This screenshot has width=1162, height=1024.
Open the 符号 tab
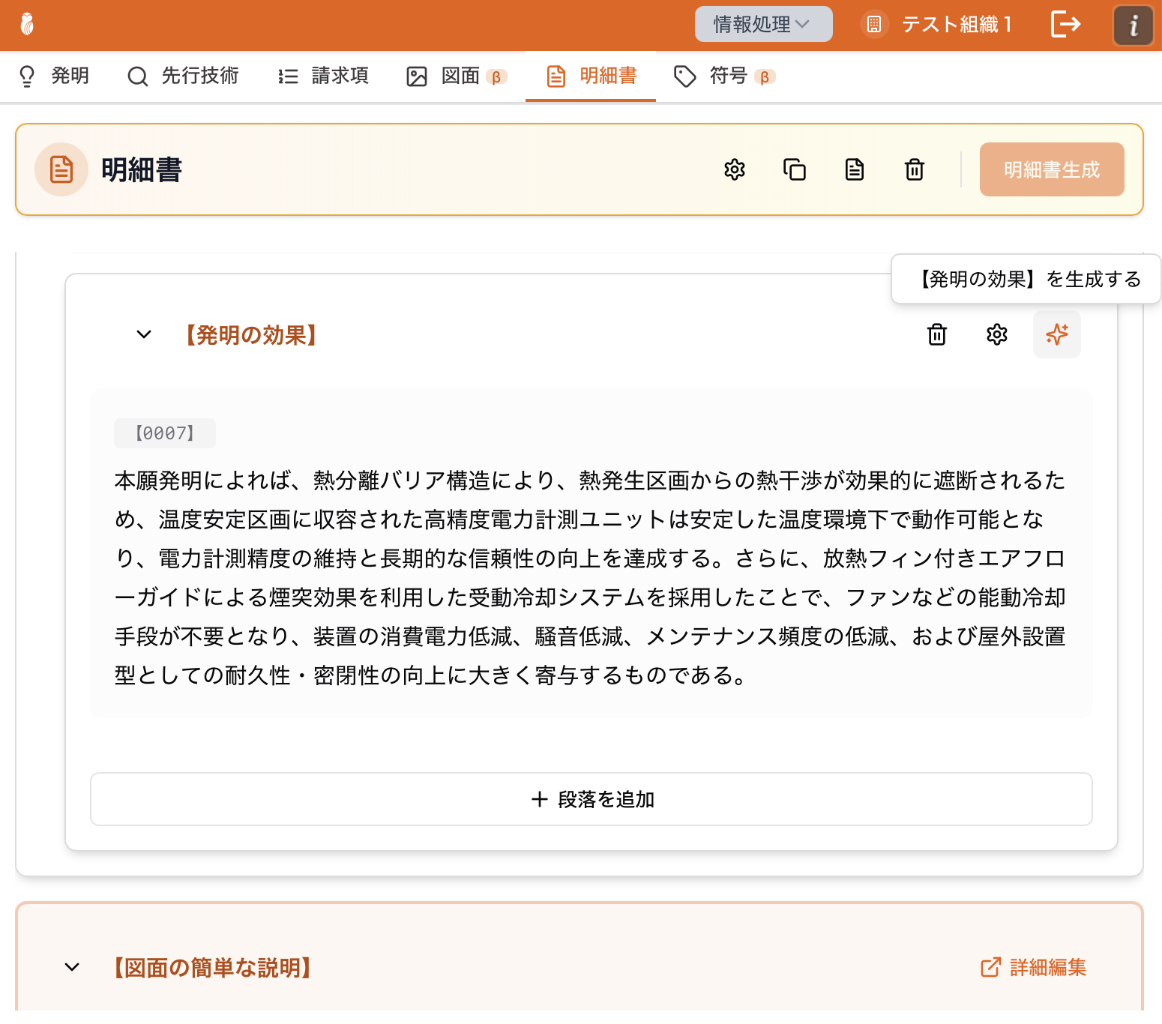pyautogui.click(x=724, y=76)
